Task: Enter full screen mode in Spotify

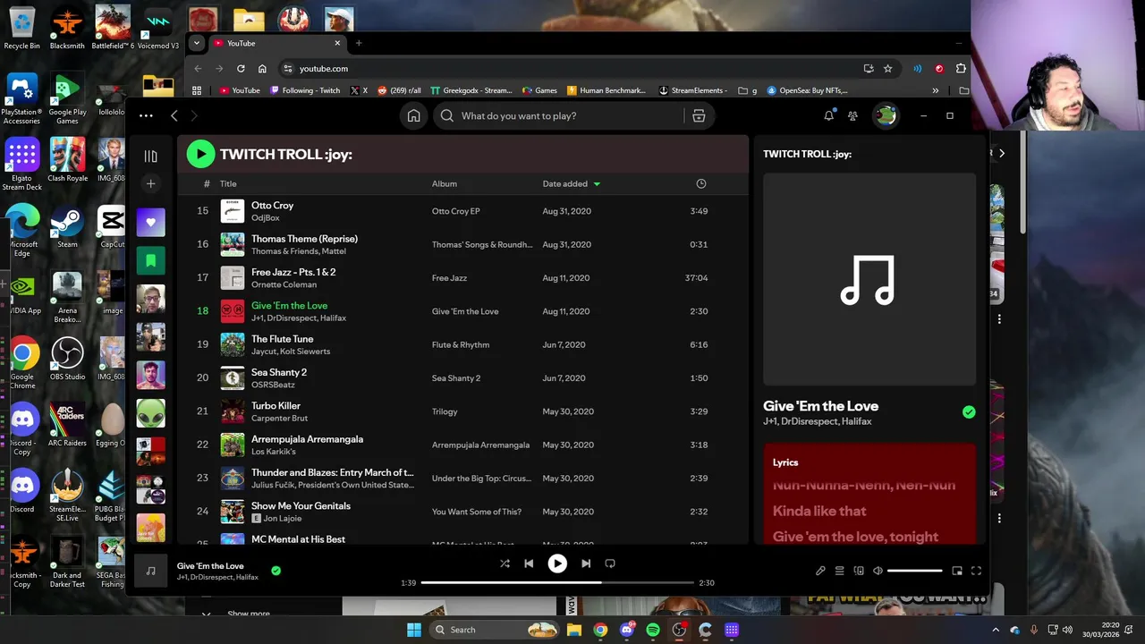Action: [976, 571]
